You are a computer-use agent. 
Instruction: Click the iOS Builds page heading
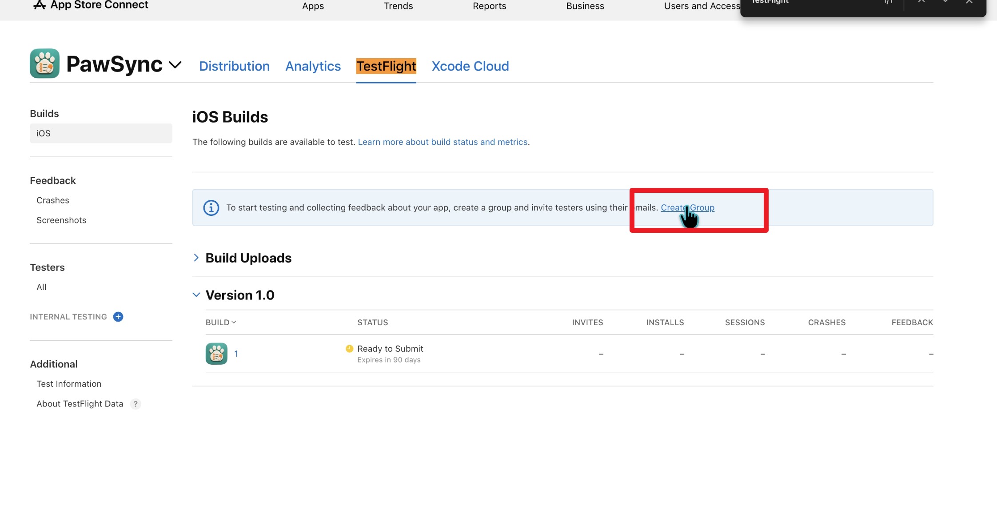coord(230,117)
